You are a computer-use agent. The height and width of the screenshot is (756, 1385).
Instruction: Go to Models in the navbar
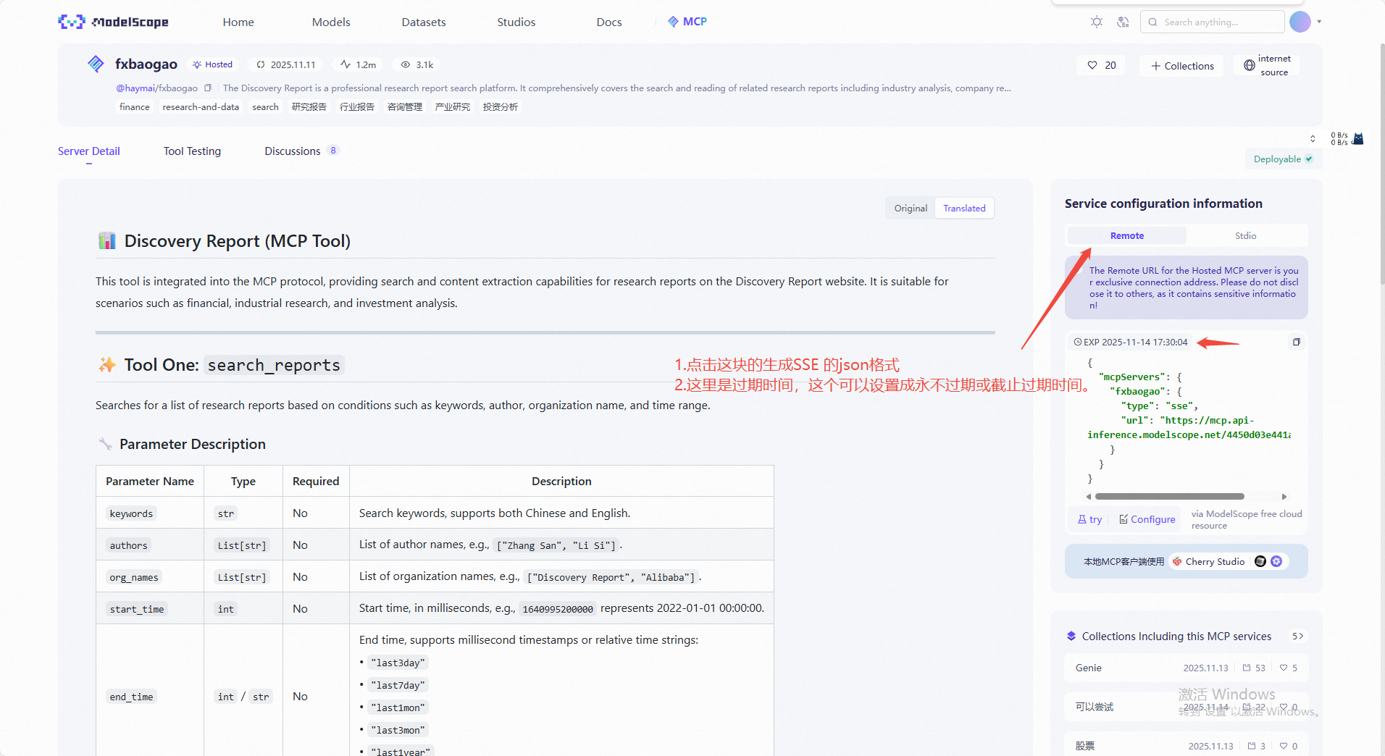331,22
